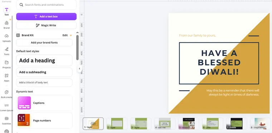The height and width of the screenshot is (133, 272).
Task: Open the Apps sidebar section
Action: (x=6, y=78)
